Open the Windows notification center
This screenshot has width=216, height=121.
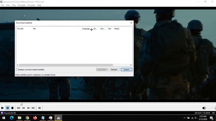click(212, 118)
